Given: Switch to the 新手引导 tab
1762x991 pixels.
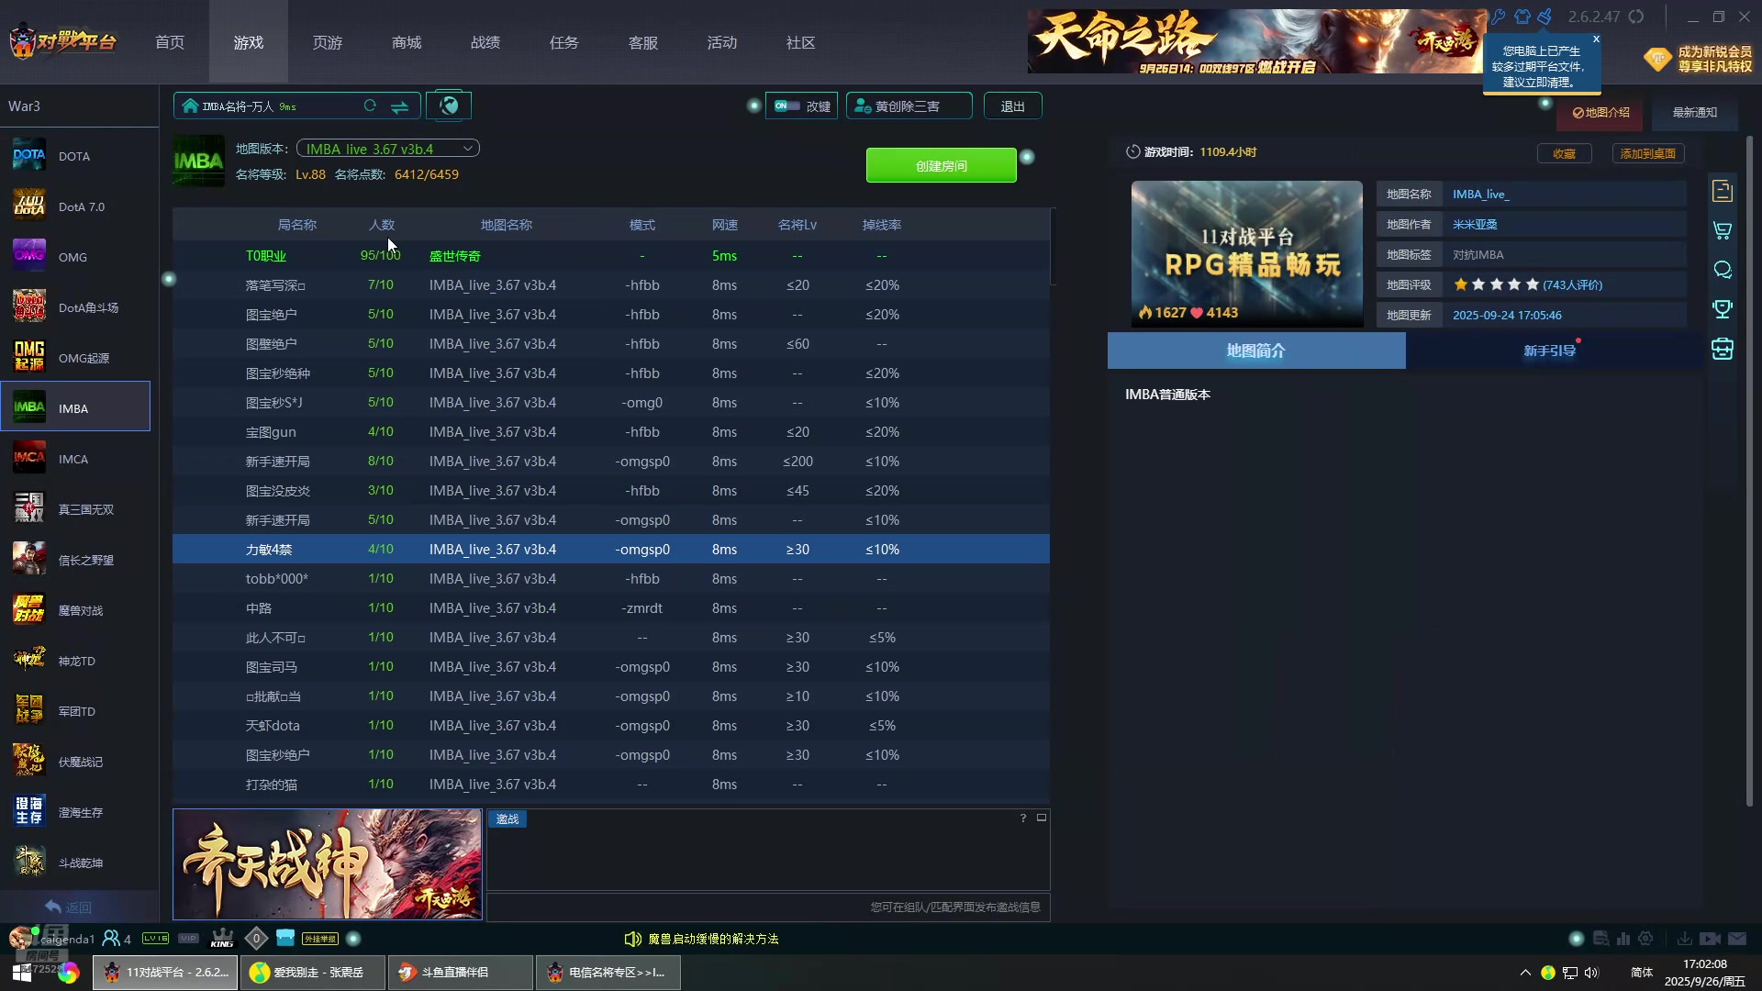Looking at the screenshot, I should (1549, 351).
